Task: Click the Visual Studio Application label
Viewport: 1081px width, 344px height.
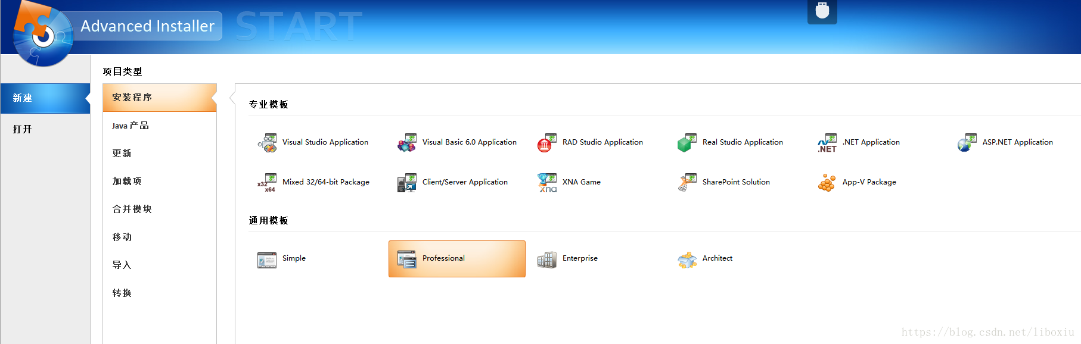Action: [325, 142]
